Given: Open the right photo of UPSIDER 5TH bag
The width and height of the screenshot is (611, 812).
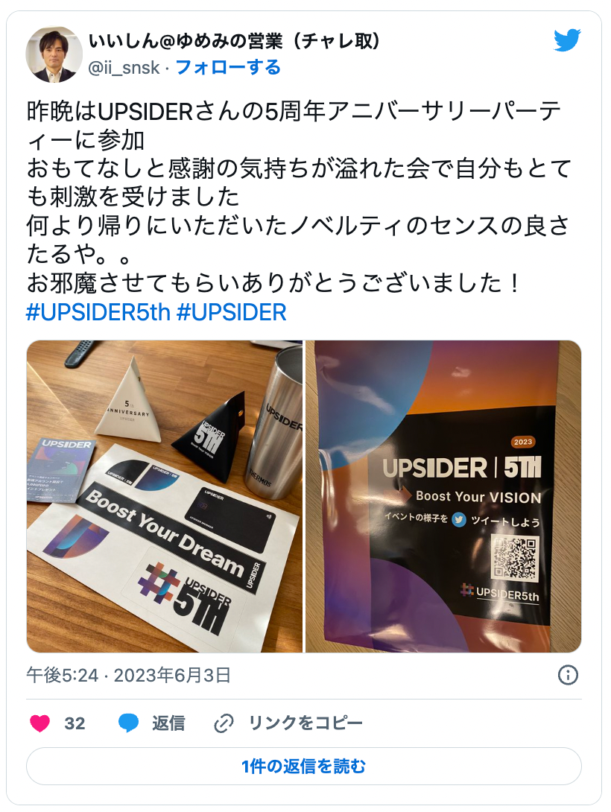Looking at the screenshot, I should (x=444, y=496).
